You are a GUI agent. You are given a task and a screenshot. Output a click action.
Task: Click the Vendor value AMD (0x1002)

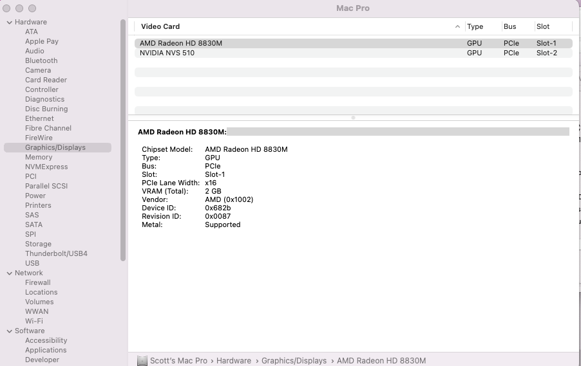[229, 200]
